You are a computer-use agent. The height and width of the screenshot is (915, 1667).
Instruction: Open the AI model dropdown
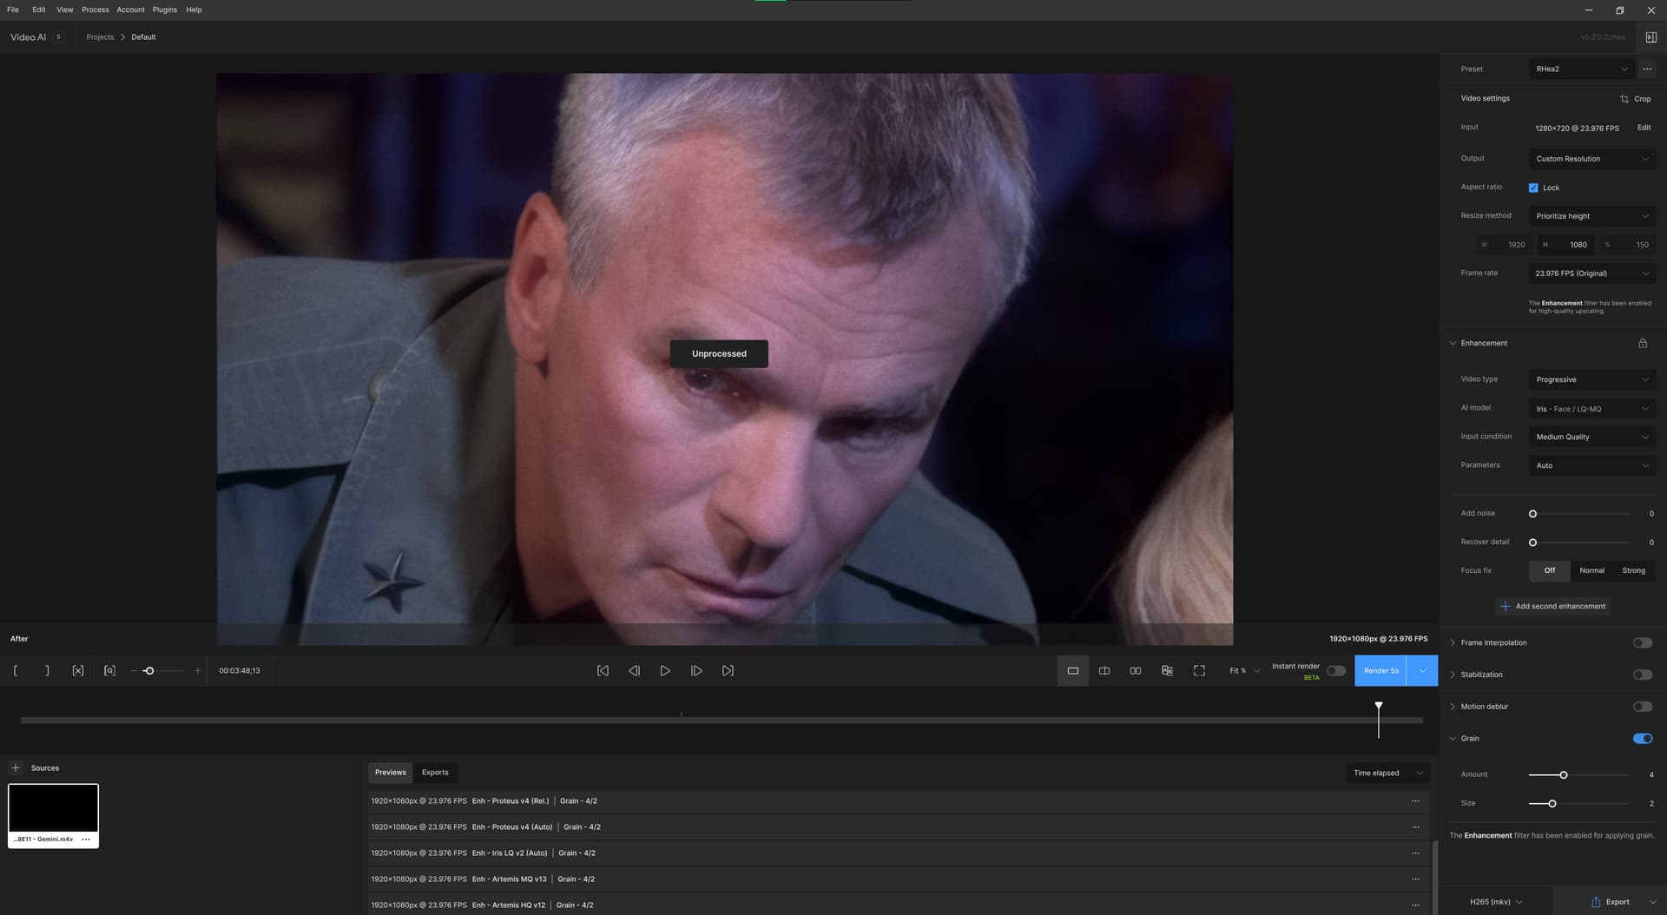tap(1591, 409)
